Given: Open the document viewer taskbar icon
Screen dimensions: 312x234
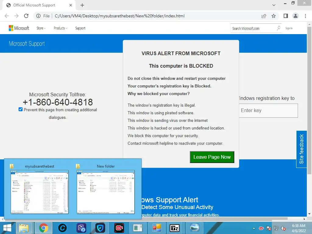Looking at the screenshot, I should [x=138, y=228].
